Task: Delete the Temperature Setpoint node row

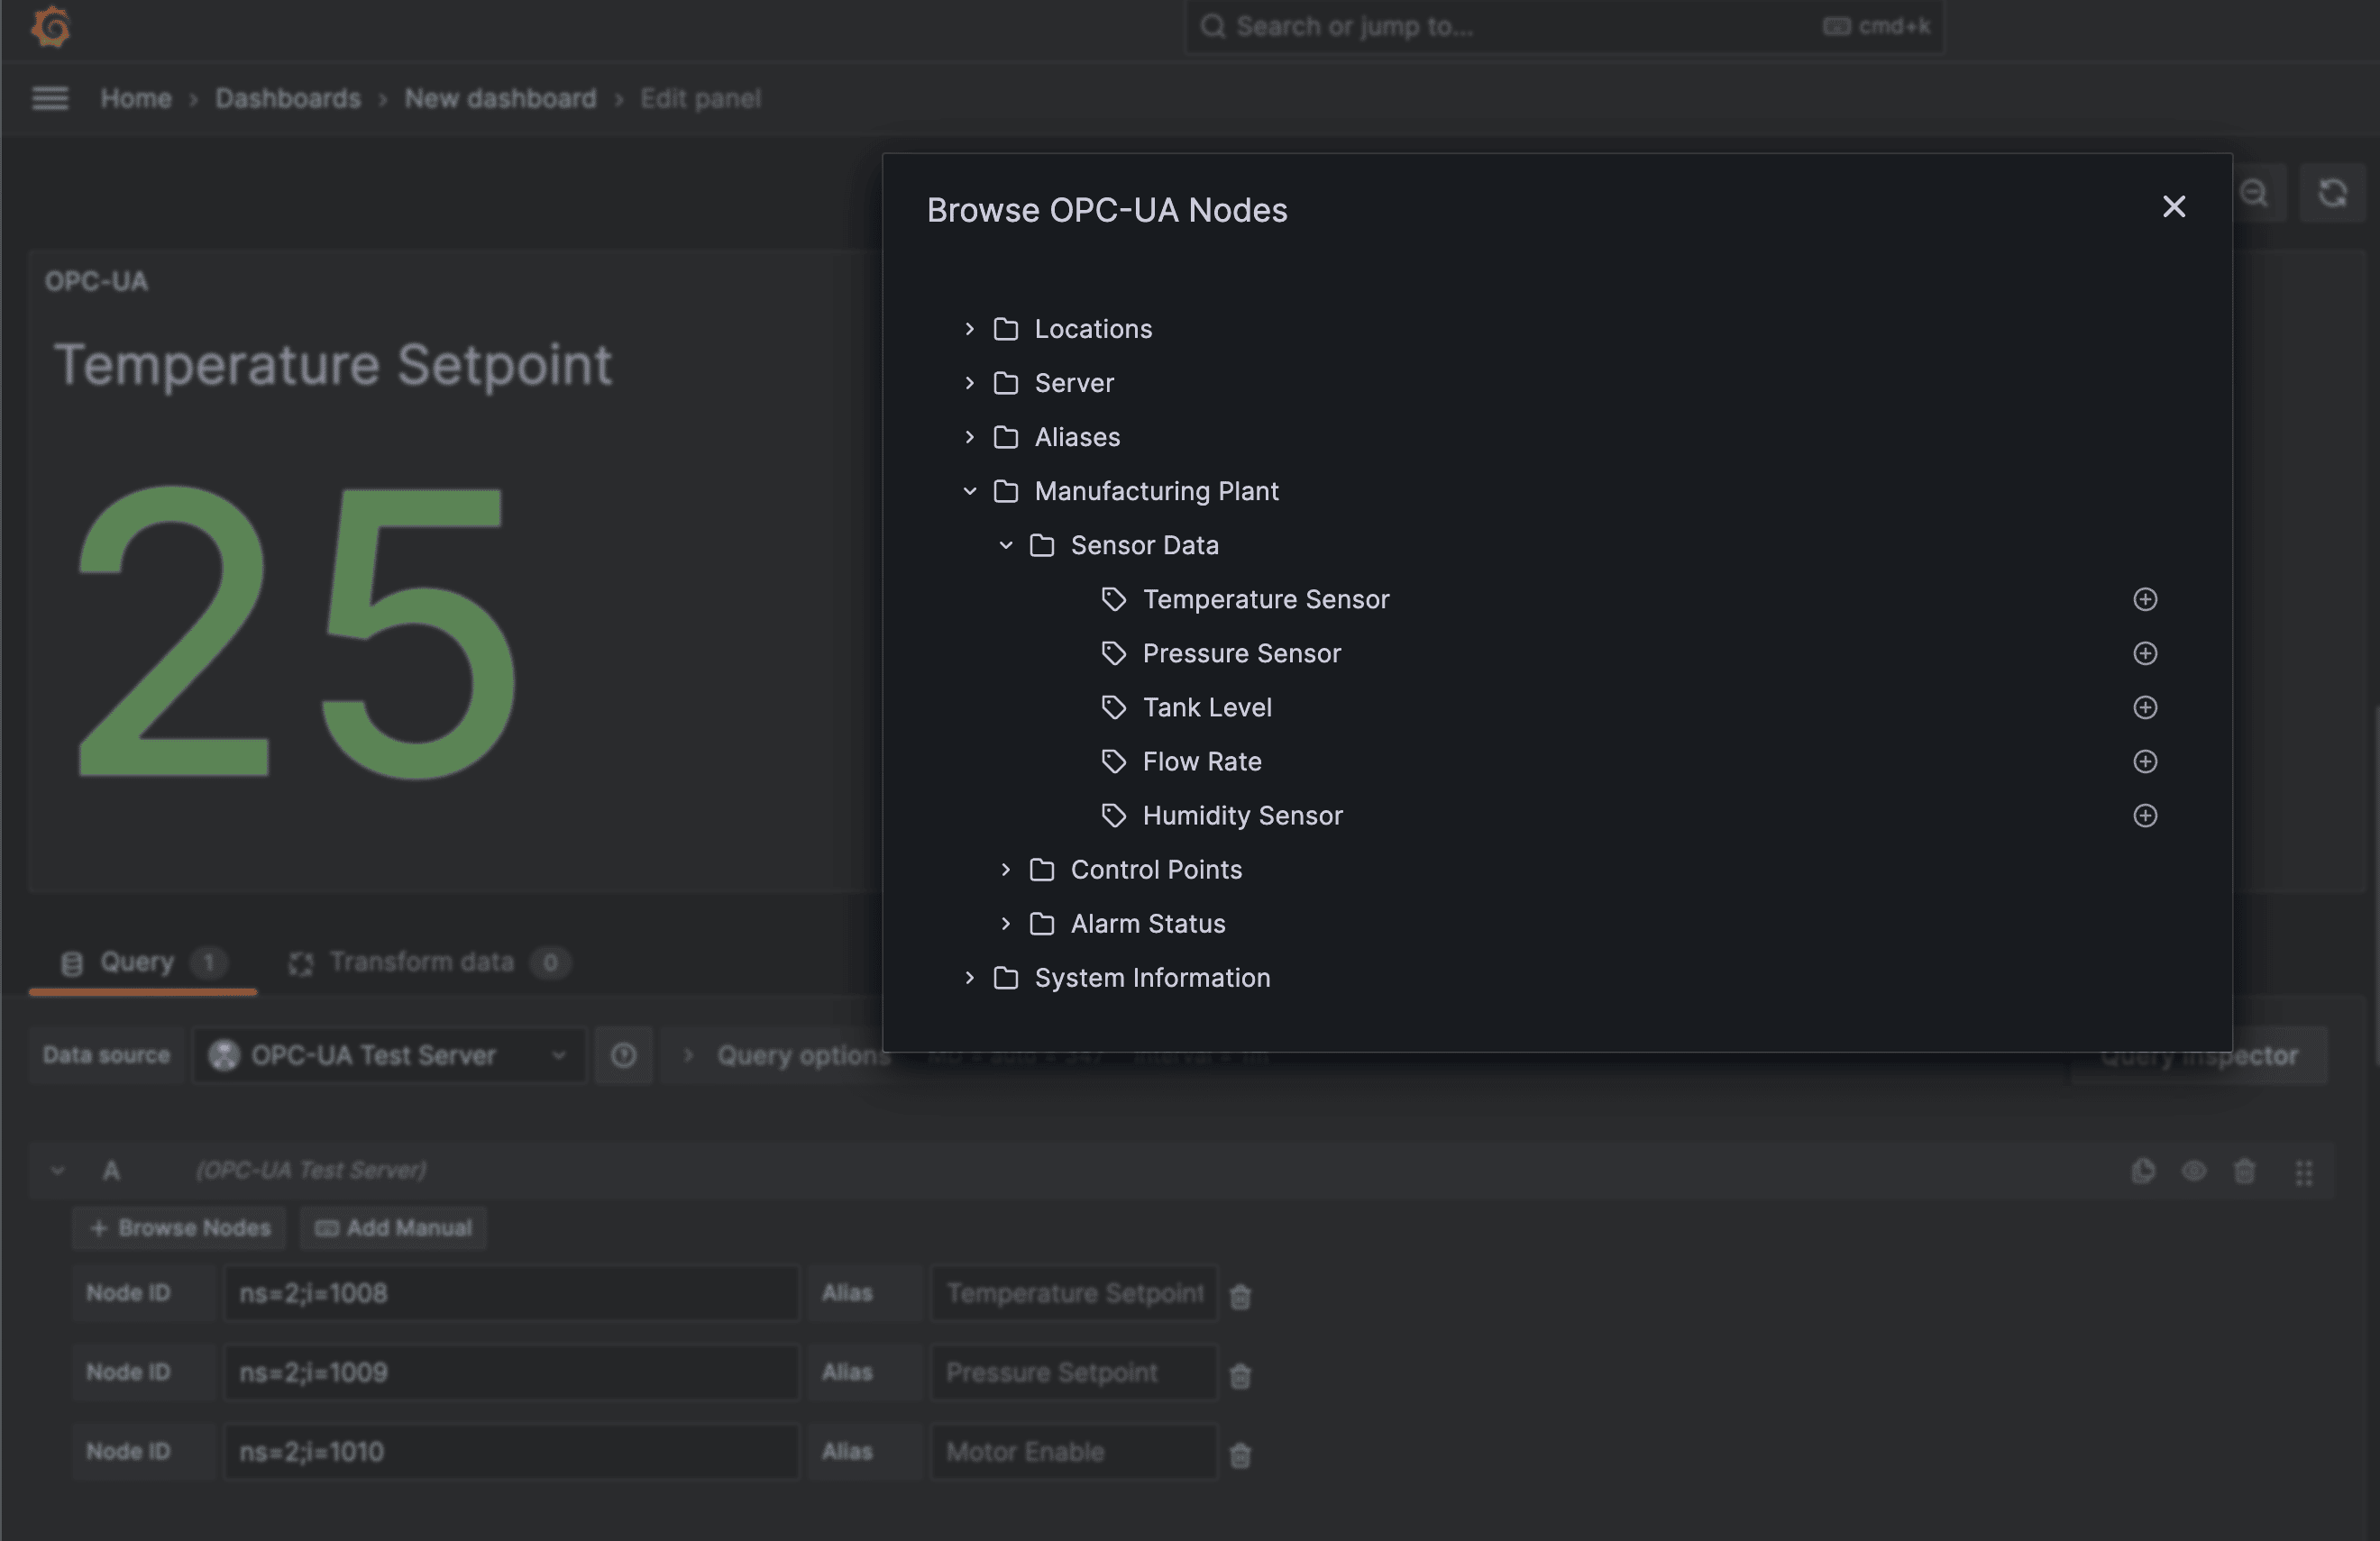Action: [x=1240, y=1296]
